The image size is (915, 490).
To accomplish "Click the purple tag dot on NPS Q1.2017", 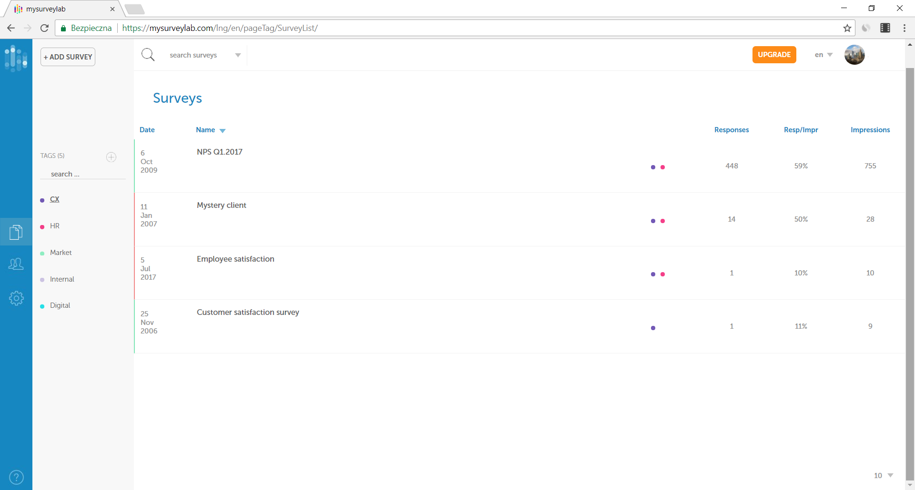I will (653, 167).
